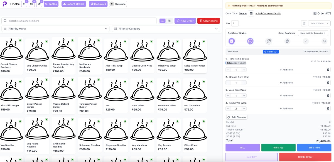Delete Cheese Corn Wrap from order
The image size is (334, 162).
328,83
